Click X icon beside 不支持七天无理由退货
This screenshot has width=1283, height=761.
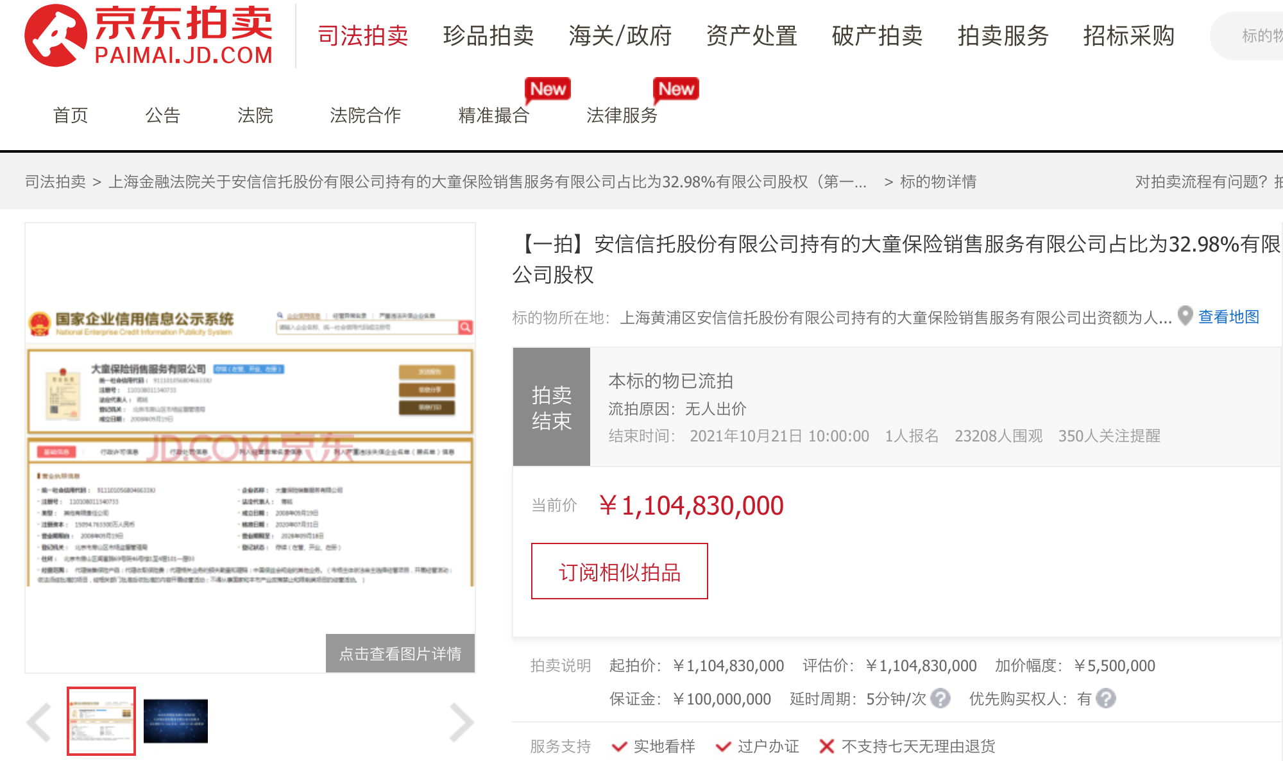coord(827,746)
